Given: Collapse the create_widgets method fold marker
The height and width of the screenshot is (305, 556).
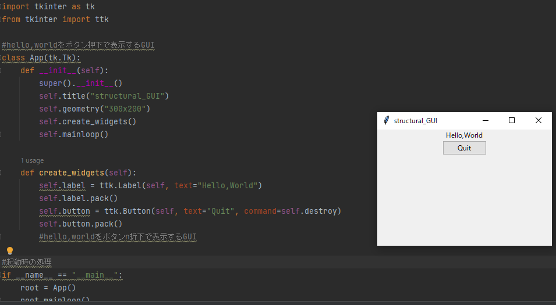Looking at the screenshot, I should pyautogui.click(x=2, y=173).
